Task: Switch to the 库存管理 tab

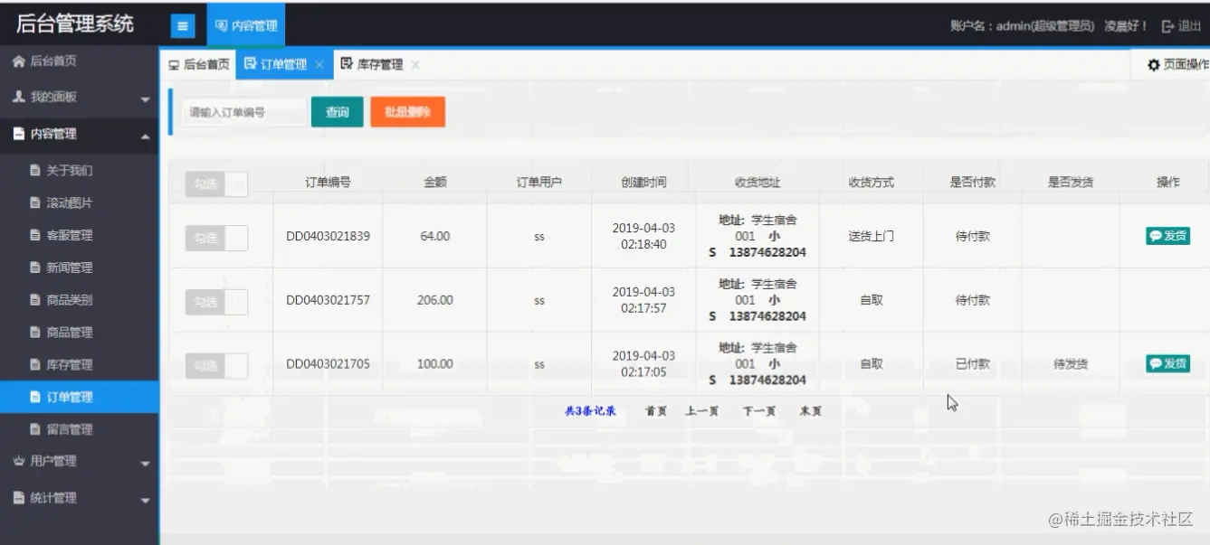Action: click(372, 64)
